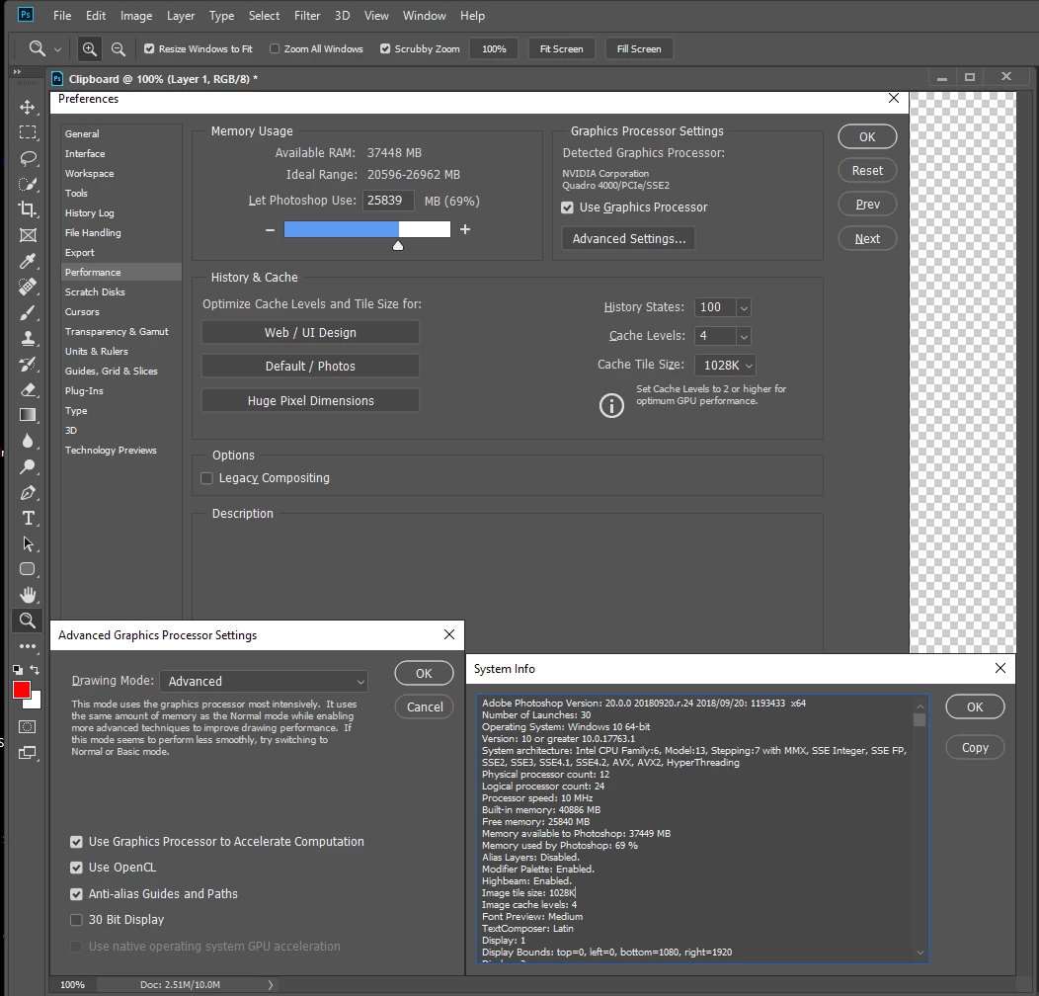Viewport: 1039px width, 996px height.
Task: Click Next in the Preferences dialog
Action: 867,239
